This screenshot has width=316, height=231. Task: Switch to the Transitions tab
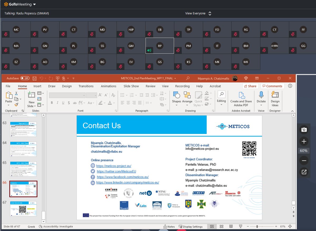click(86, 86)
